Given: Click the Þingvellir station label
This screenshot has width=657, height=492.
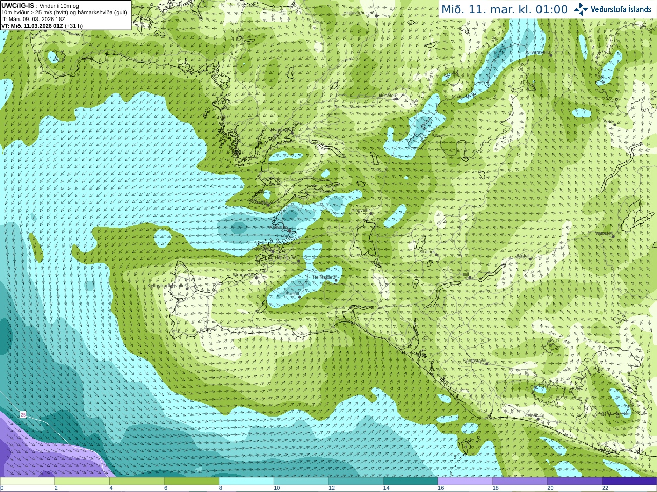Looking at the screenshot, I should (360, 210).
